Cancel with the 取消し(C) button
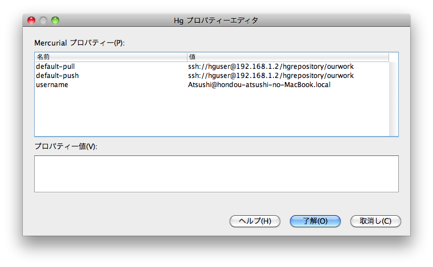Viewport: 433px width, 267px height. point(375,221)
